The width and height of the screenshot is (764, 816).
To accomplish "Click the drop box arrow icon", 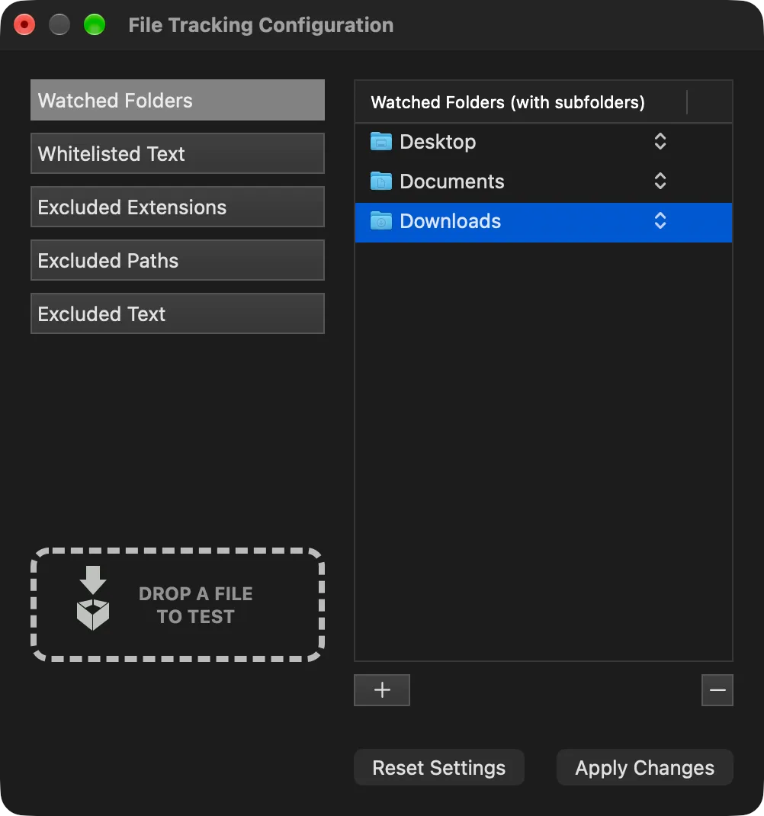I will click(x=93, y=599).
